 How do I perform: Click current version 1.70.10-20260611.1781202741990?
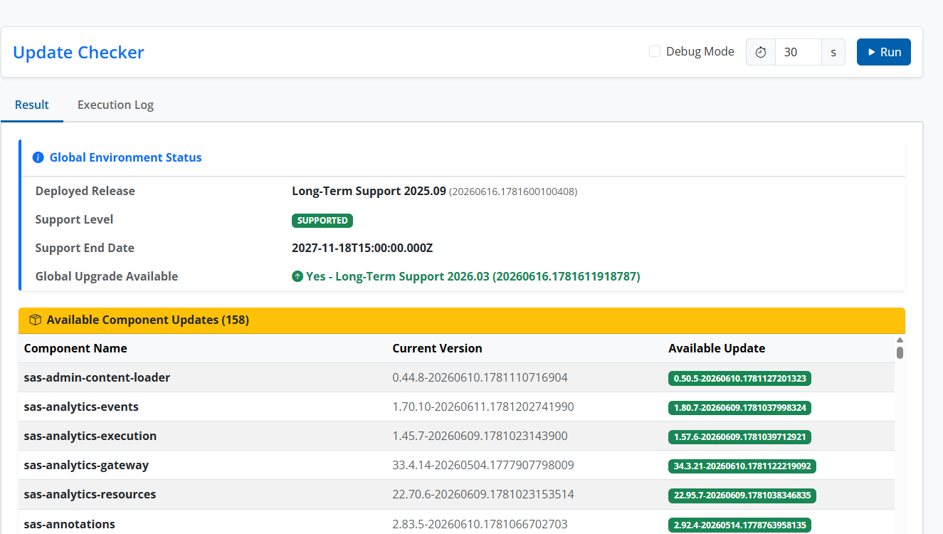point(483,407)
